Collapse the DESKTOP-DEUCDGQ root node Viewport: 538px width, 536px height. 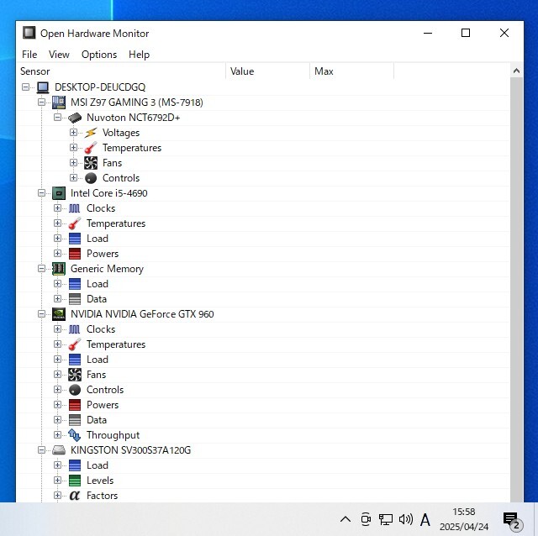[x=25, y=87]
